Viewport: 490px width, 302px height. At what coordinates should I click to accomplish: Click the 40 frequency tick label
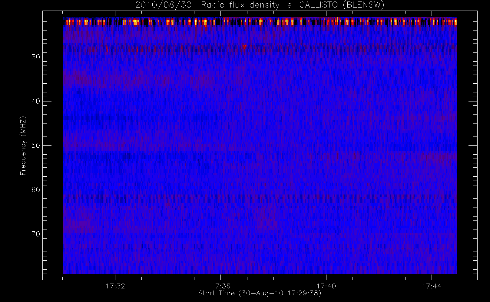[36, 101]
